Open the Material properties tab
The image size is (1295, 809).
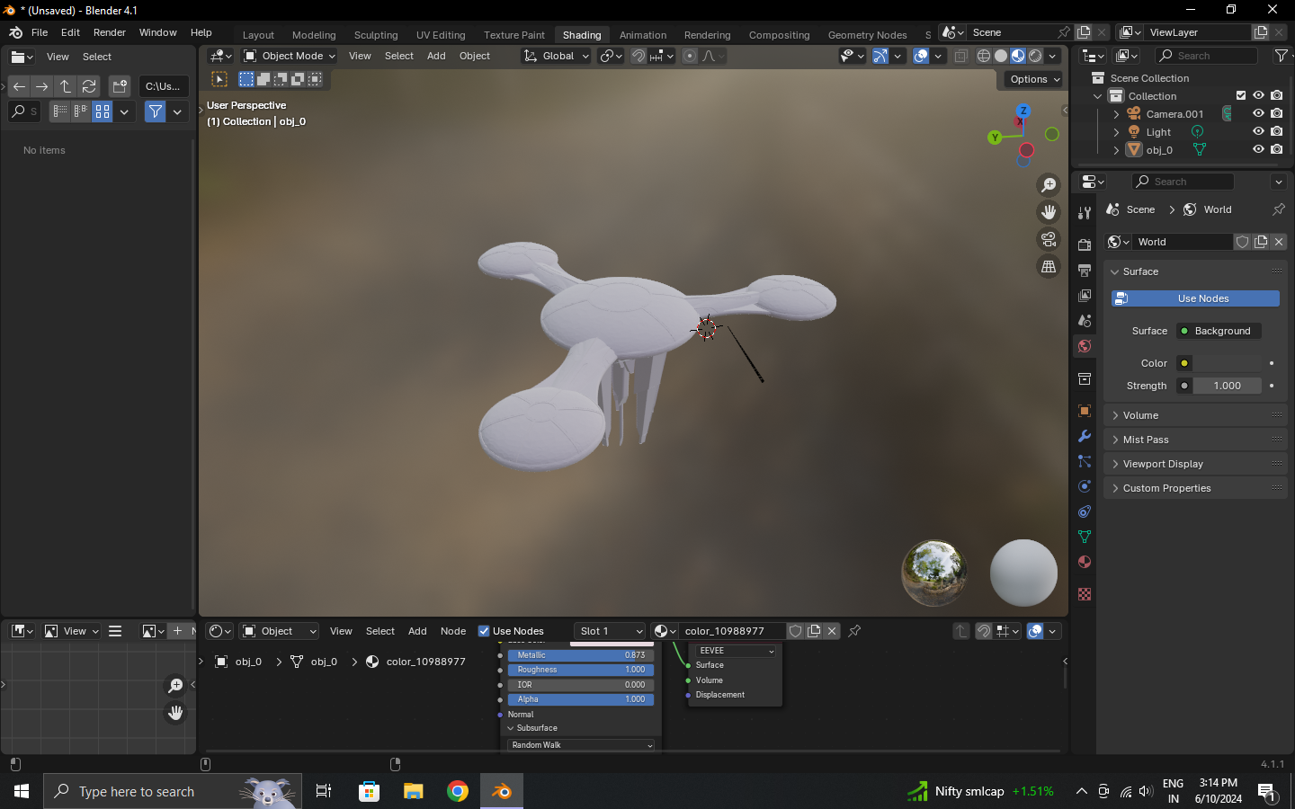(x=1085, y=562)
